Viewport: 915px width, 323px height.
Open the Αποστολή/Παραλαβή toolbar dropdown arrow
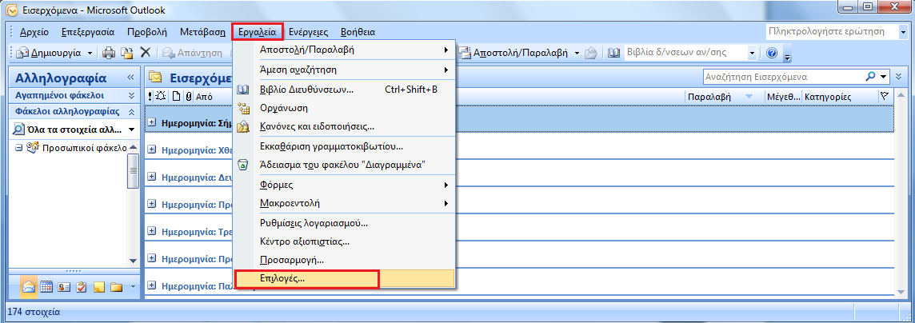[x=577, y=53]
